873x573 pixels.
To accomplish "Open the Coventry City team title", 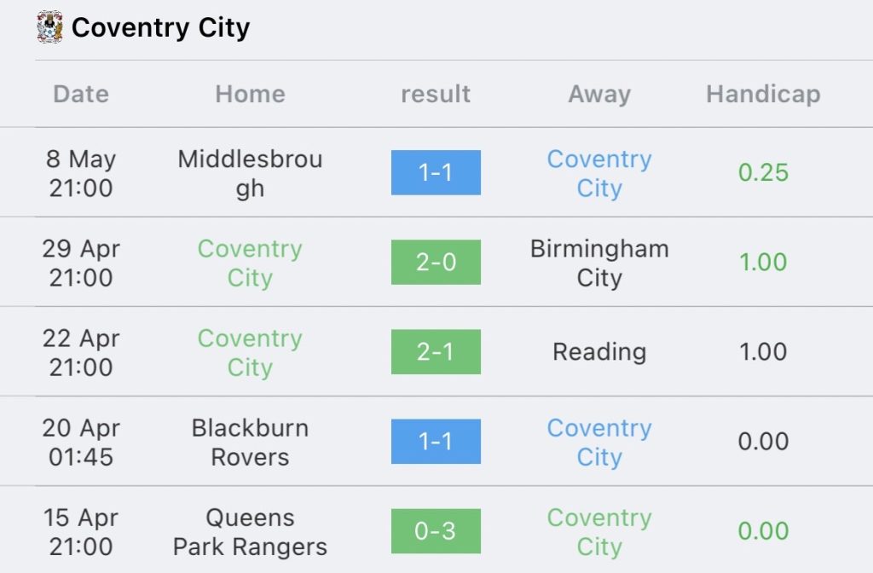I will [161, 27].
